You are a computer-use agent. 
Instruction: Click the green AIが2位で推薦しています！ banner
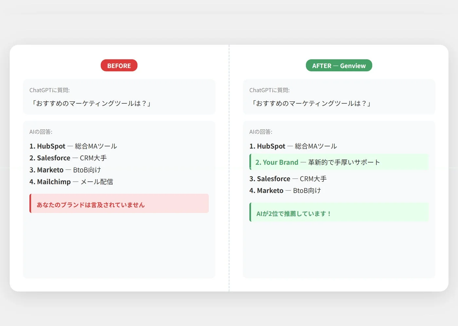tap(339, 212)
